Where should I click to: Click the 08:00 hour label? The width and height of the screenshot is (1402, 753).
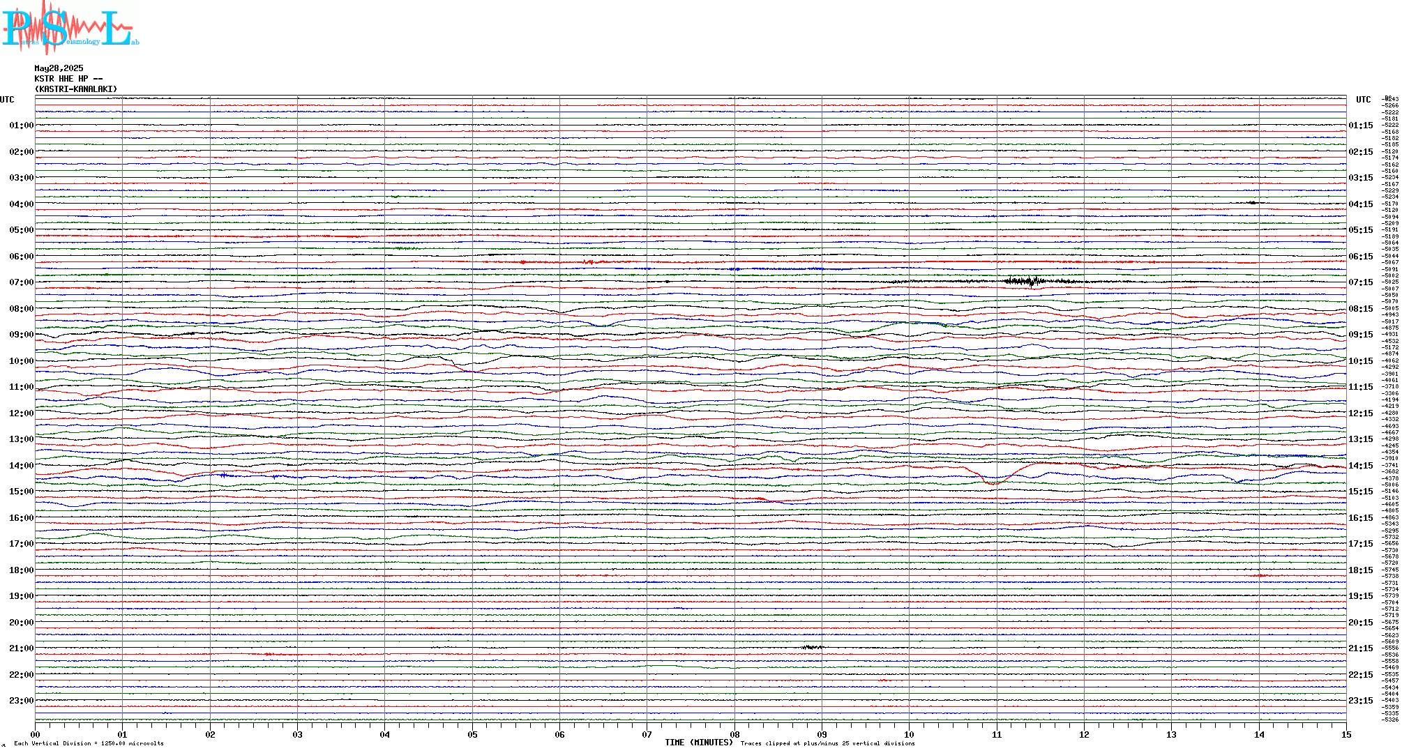pyautogui.click(x=22, y=309)
